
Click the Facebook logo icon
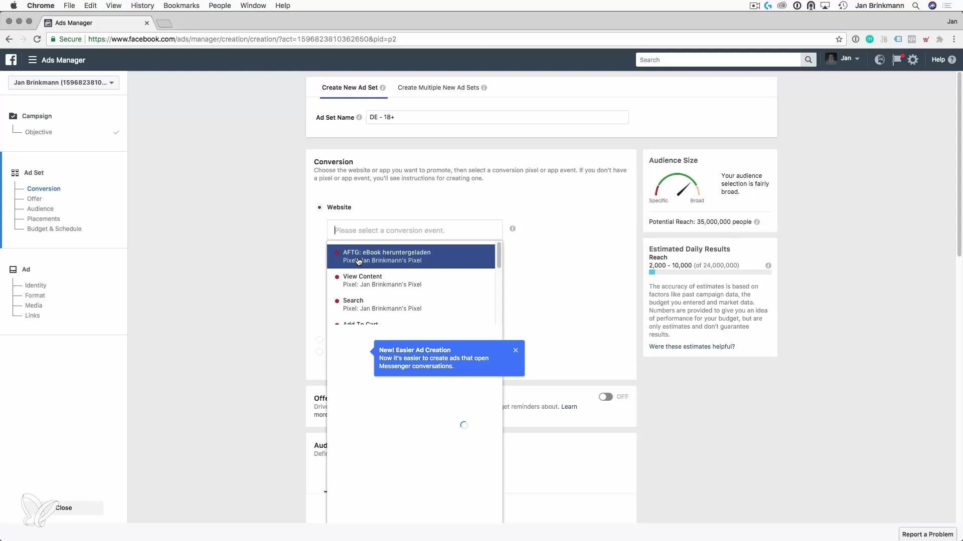pos(11,60)
